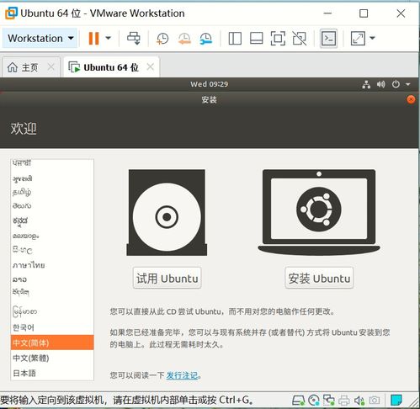
Task: Close the 安装 installer window
Action: [411, 99]
